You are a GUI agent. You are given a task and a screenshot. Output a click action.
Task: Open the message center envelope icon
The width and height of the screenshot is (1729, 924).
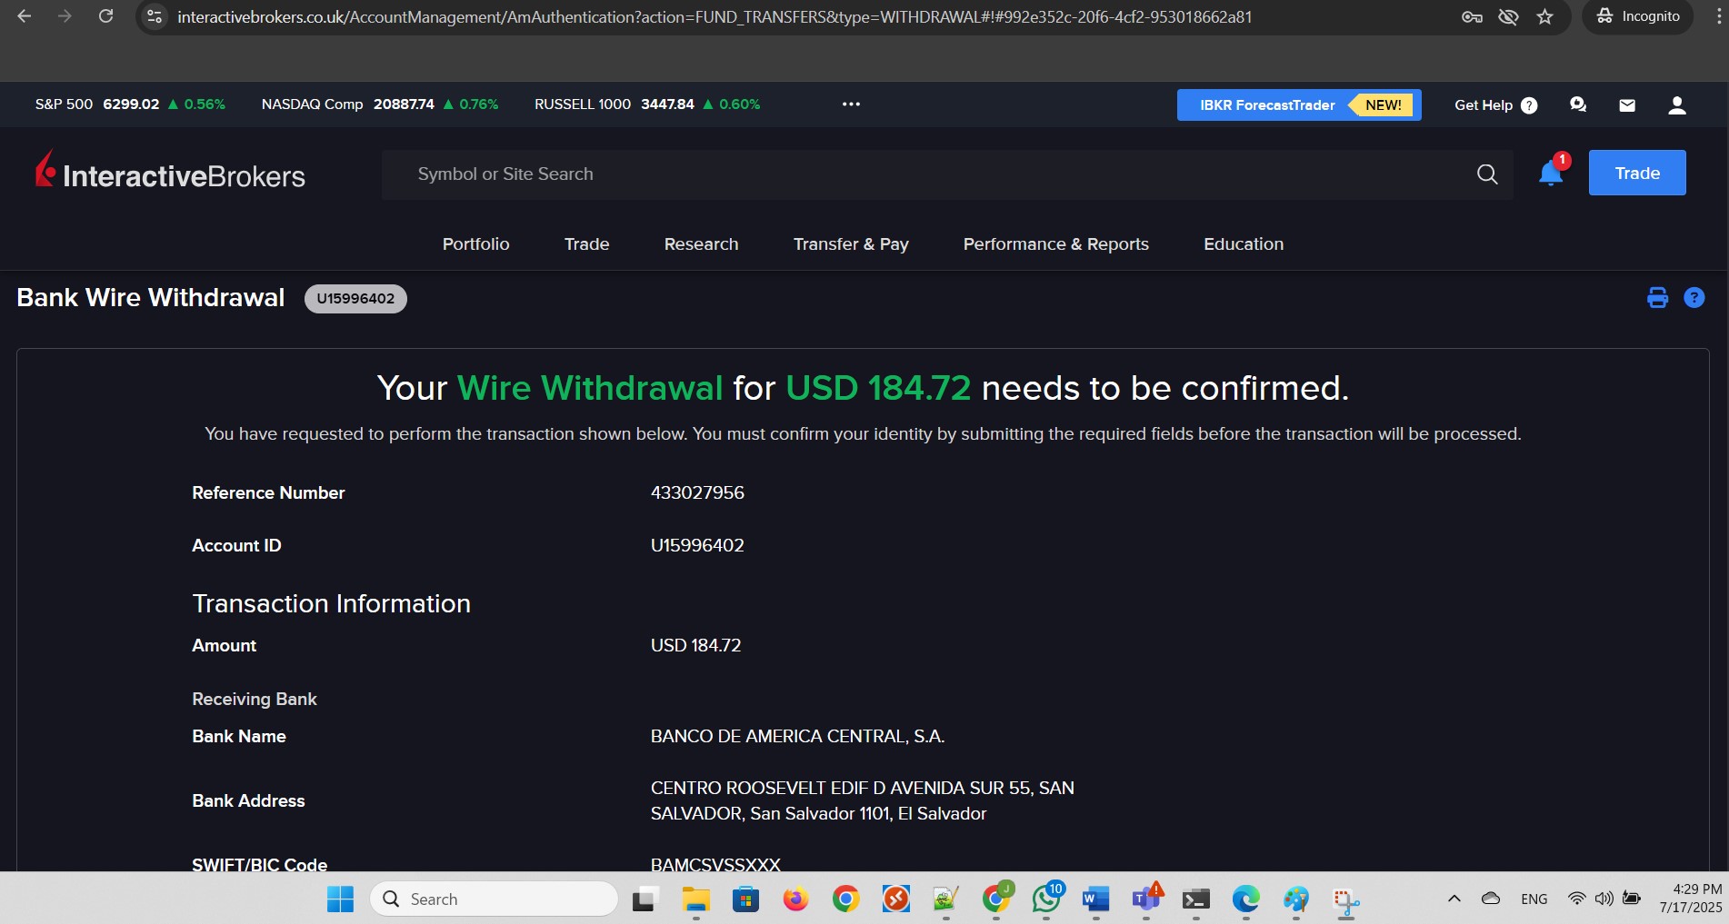1627,105
